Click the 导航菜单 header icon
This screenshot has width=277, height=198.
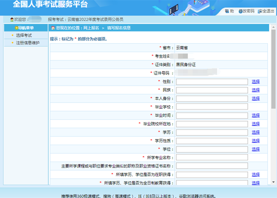(16, 28)
